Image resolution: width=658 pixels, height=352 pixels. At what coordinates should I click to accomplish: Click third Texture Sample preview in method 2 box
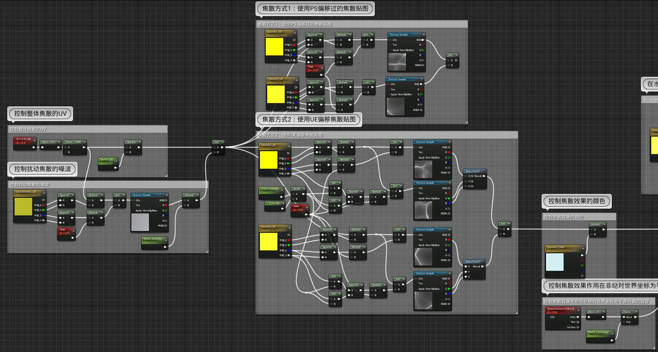coord(423,257)
